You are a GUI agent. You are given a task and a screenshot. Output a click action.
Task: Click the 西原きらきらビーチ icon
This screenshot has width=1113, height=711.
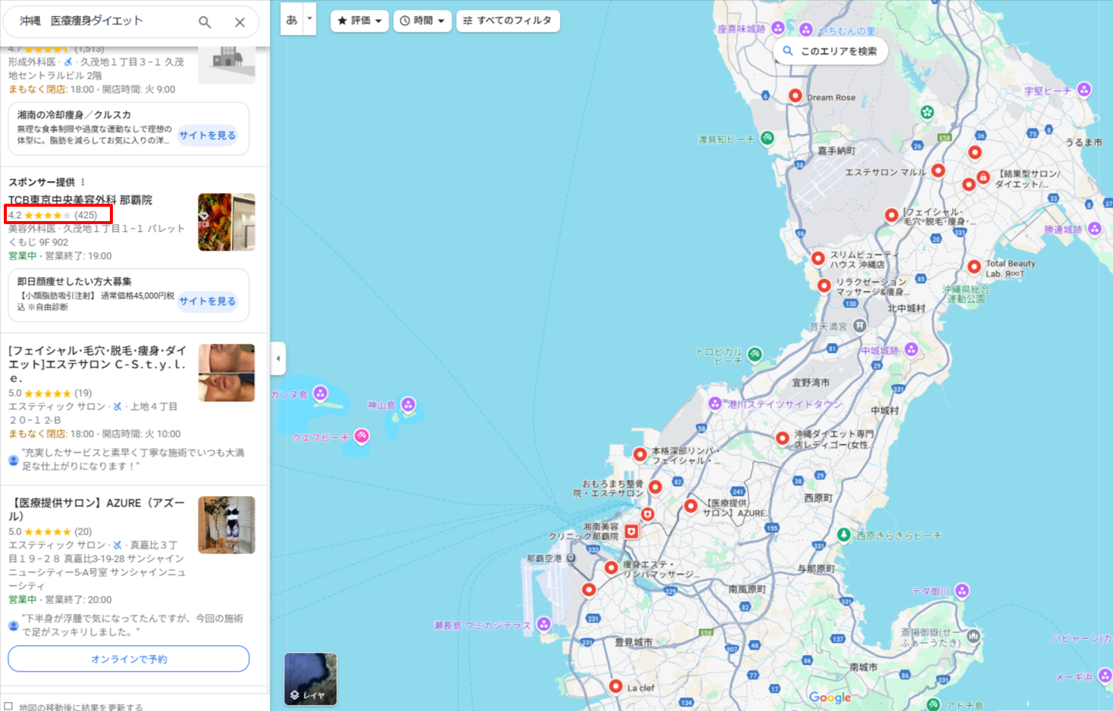(843, 535)
